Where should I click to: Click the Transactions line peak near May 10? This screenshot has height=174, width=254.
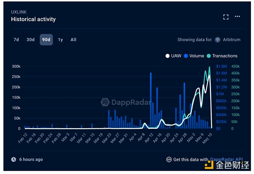pyautogui.click(x=209, y=67)
